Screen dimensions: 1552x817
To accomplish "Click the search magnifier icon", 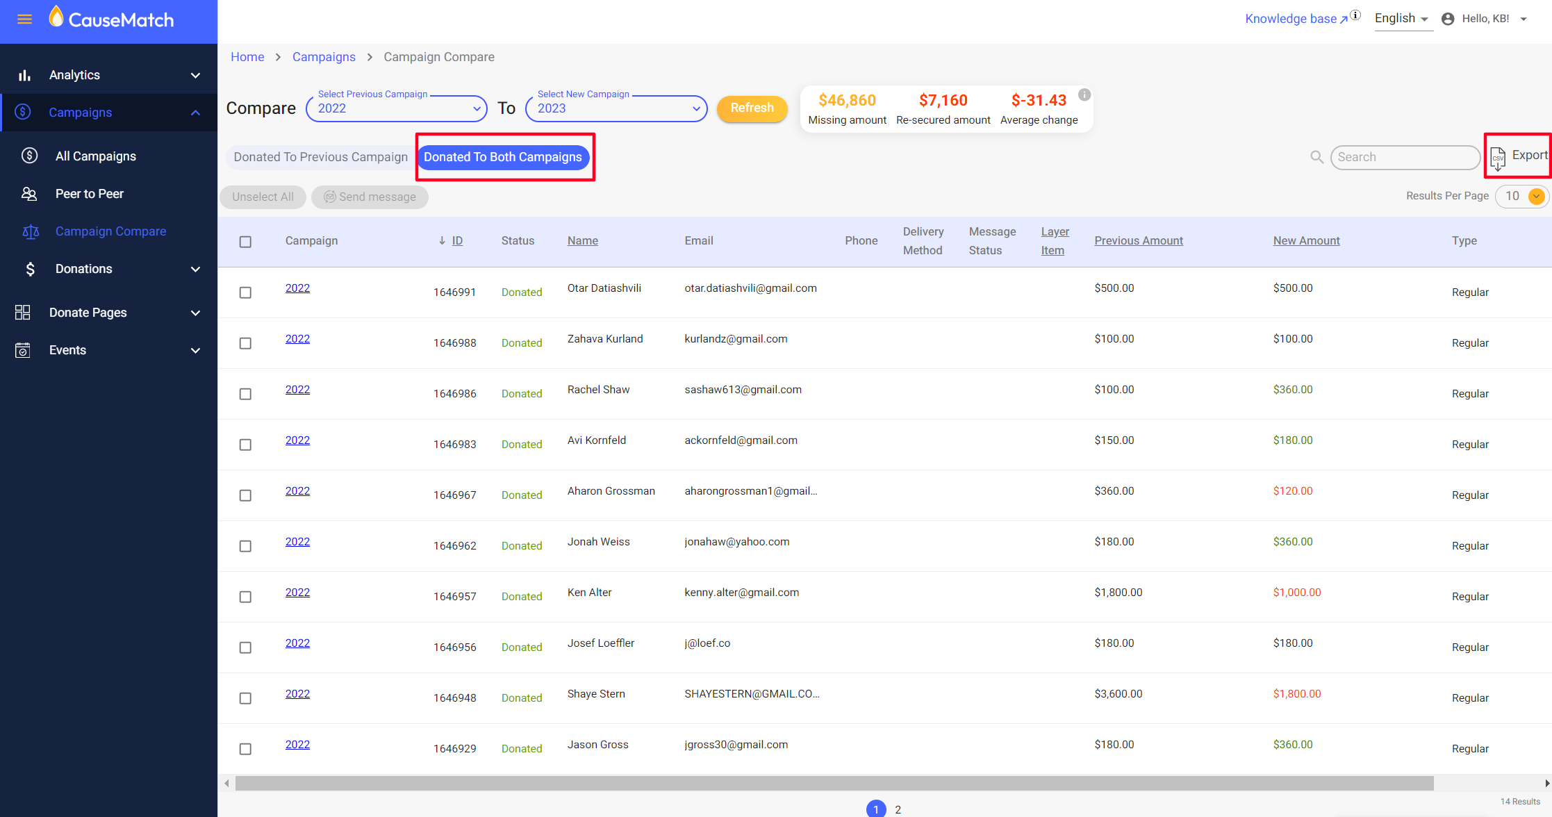I will [x=1316, y=157].
